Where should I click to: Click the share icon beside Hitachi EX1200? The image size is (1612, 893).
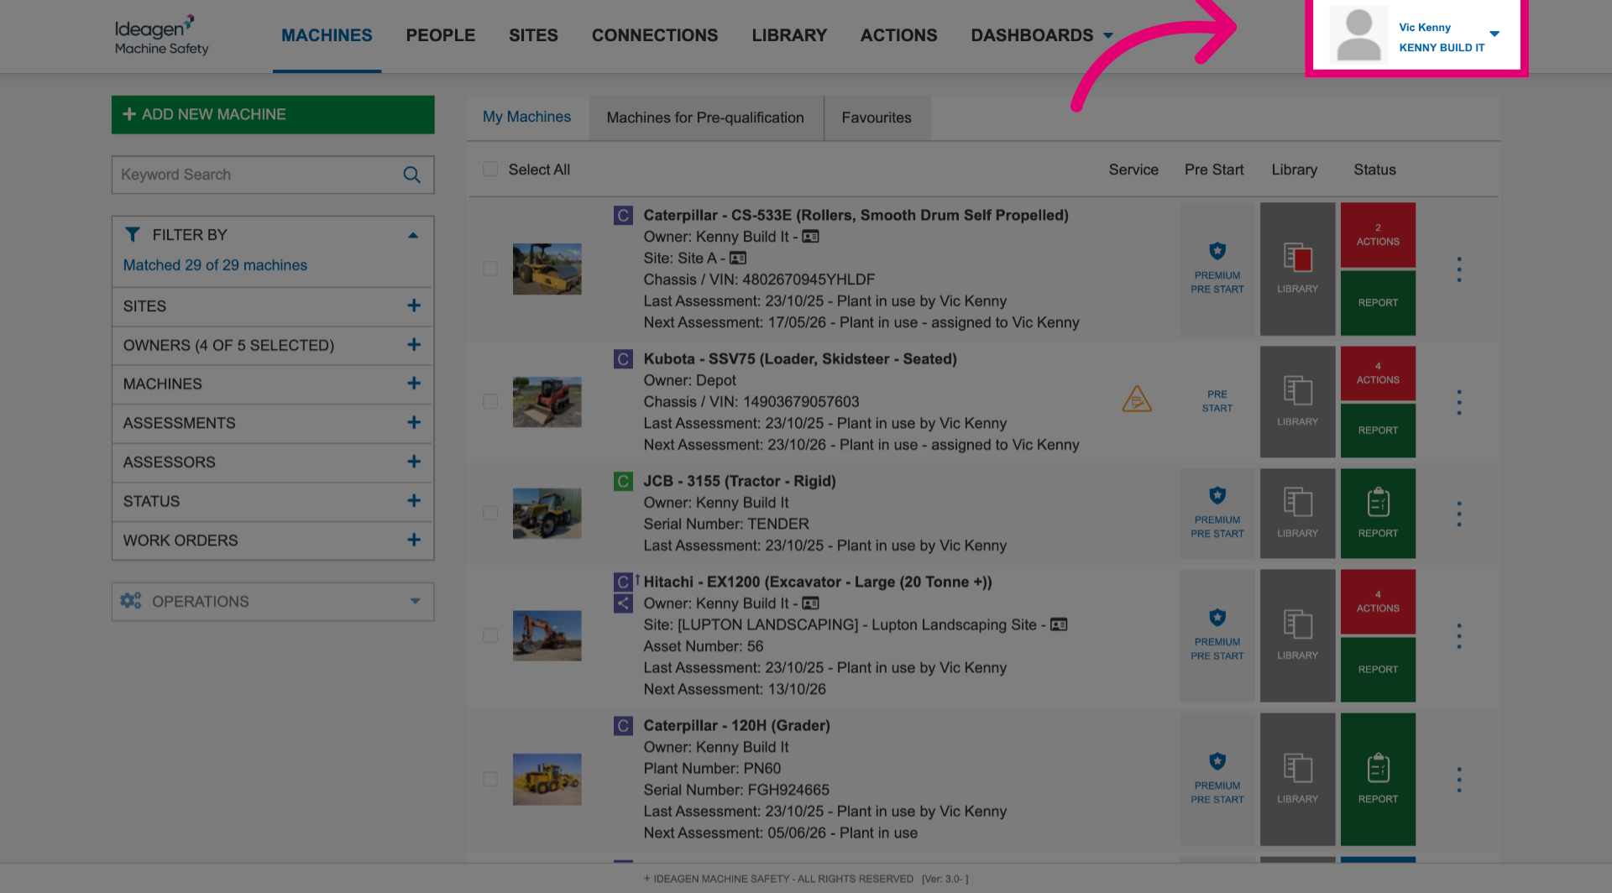(623, 603)
